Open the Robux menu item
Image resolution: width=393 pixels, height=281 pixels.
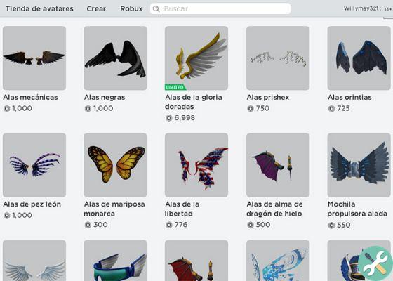[131, 8]
